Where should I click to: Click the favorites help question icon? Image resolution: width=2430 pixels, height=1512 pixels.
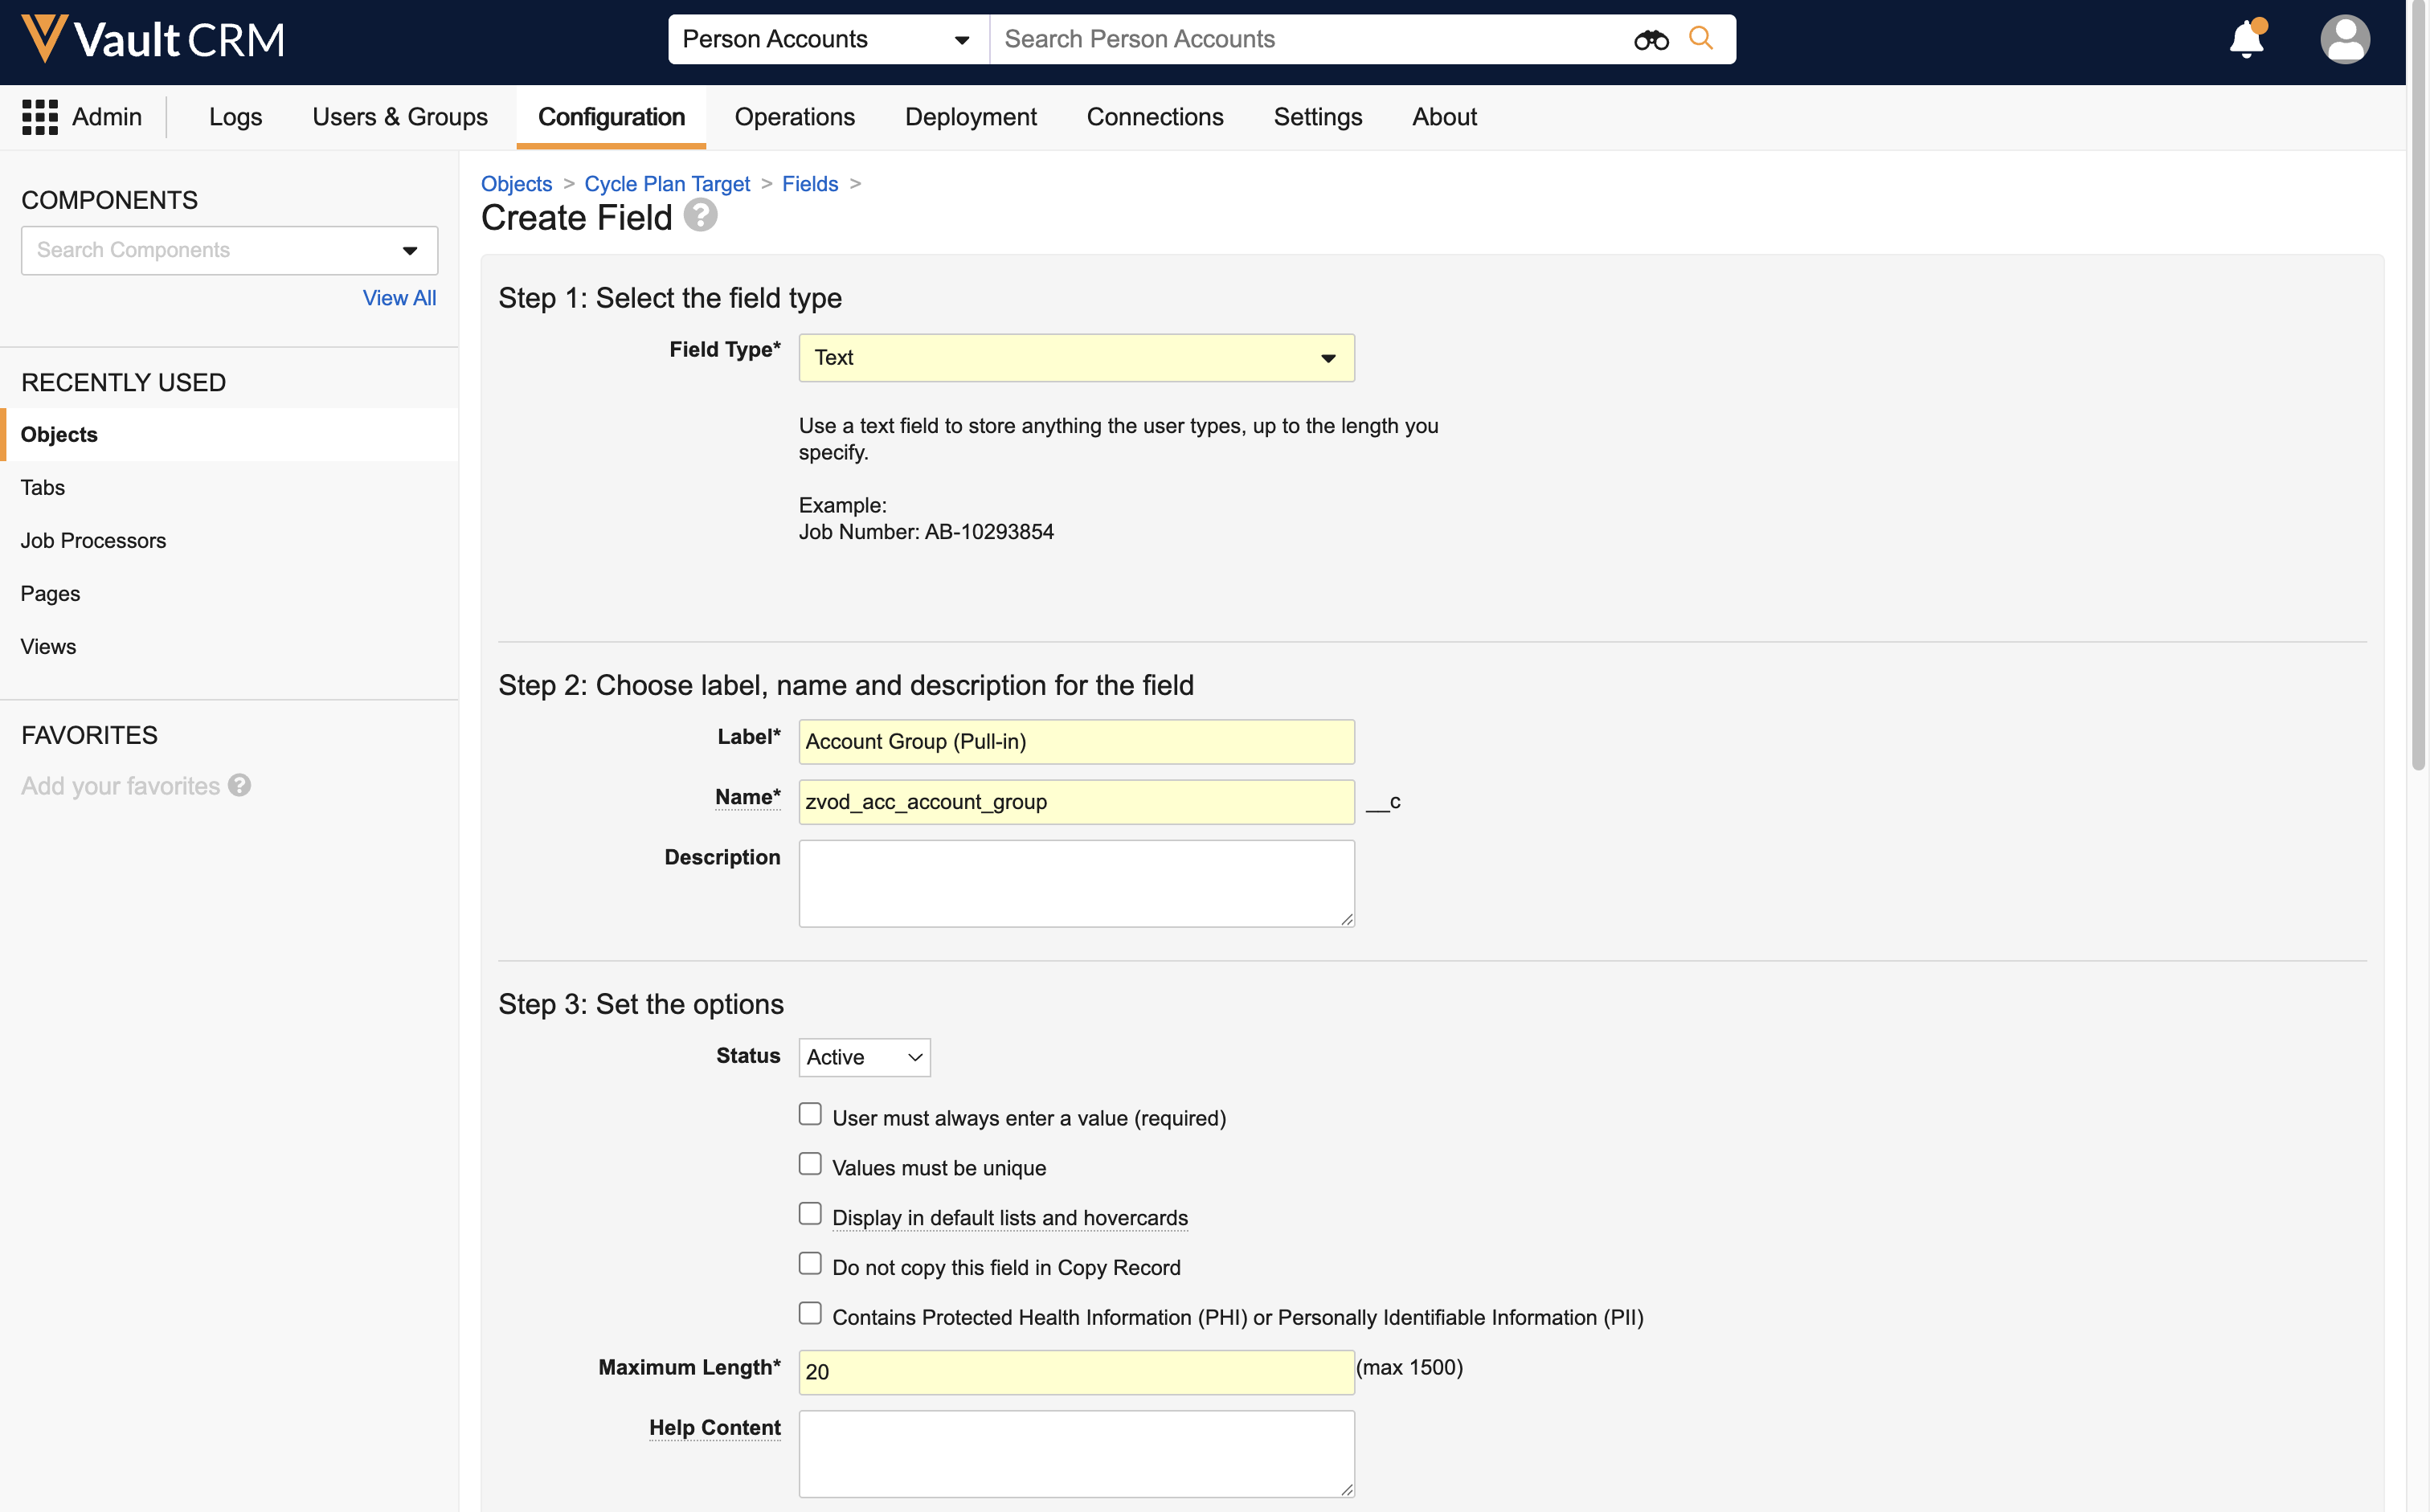click(239, 785)
